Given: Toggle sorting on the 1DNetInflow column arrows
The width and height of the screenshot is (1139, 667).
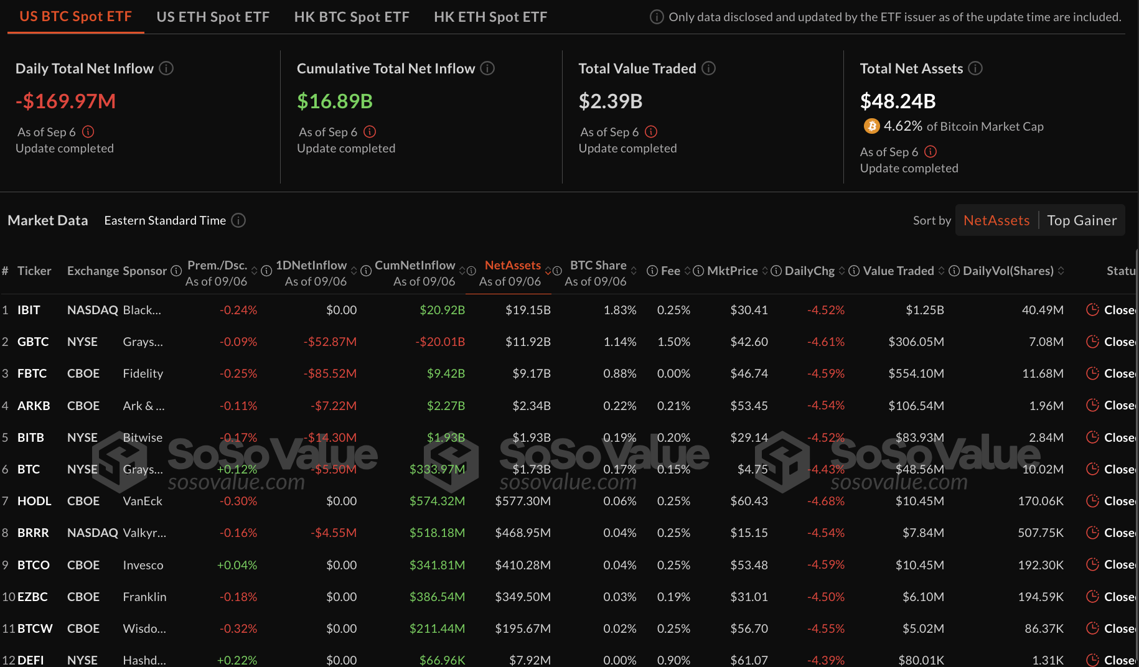Looking at the screenshot, I should 354,271.
